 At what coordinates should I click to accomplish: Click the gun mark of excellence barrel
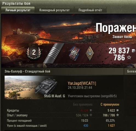pyautogui.click(x=53, y=53)
